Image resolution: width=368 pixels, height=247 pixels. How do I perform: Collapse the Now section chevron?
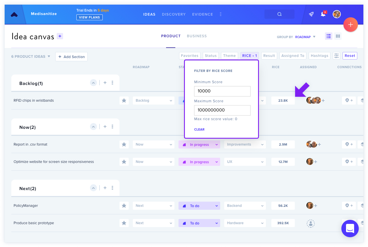click(93, 127)
